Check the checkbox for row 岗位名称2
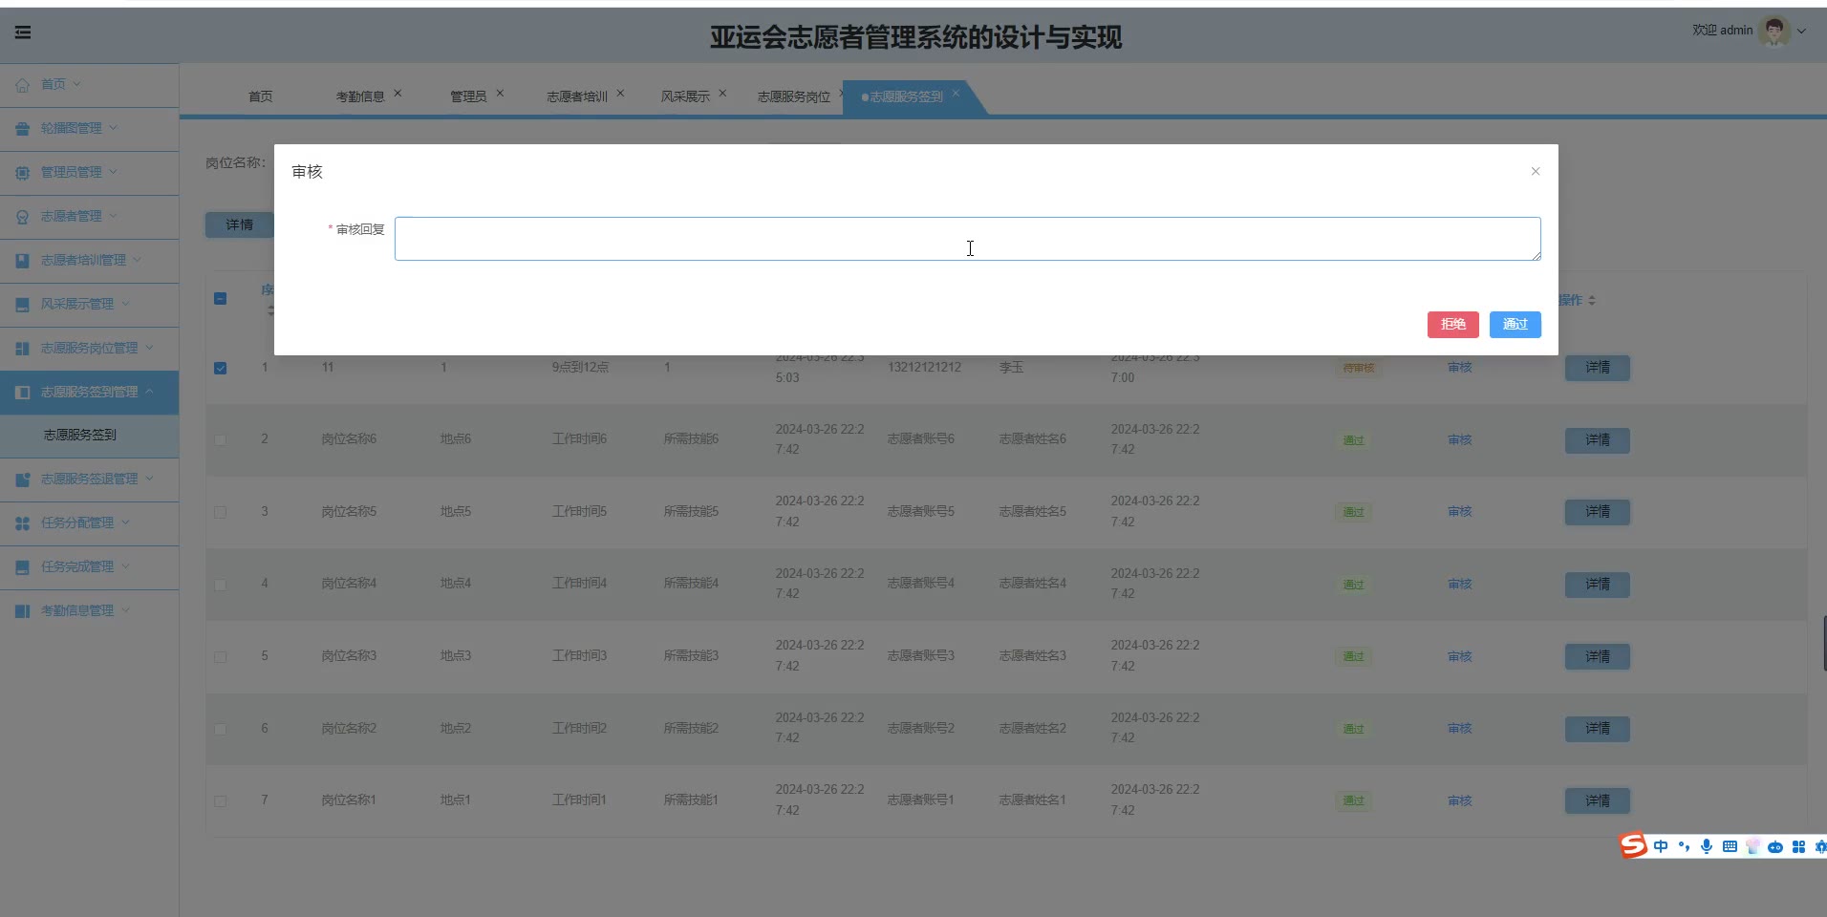The height and width of the screenshot is (917, 1827). (221, 729)
